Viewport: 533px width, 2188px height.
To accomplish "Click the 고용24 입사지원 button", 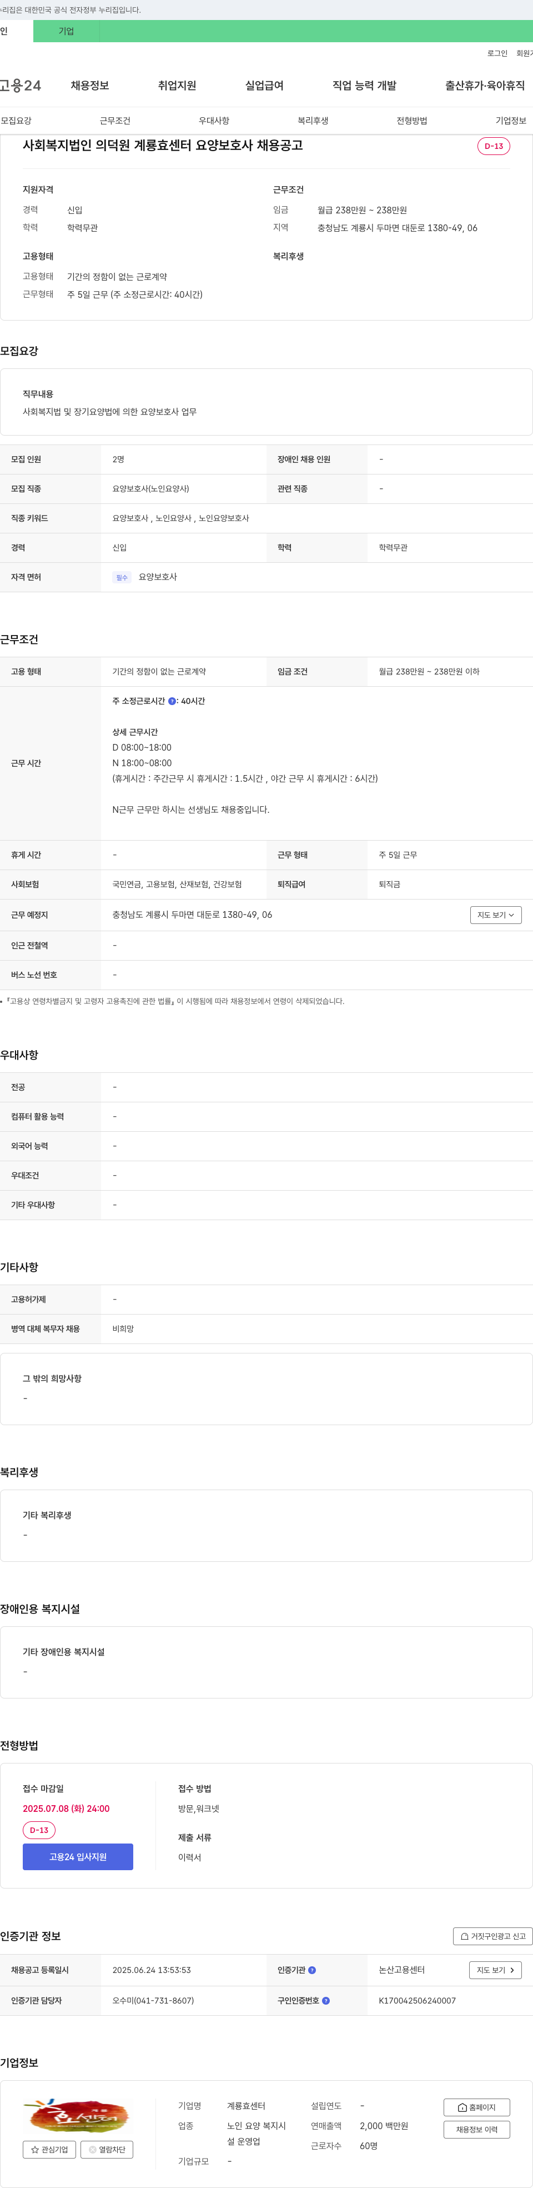I will click(x=78, y=1857).
